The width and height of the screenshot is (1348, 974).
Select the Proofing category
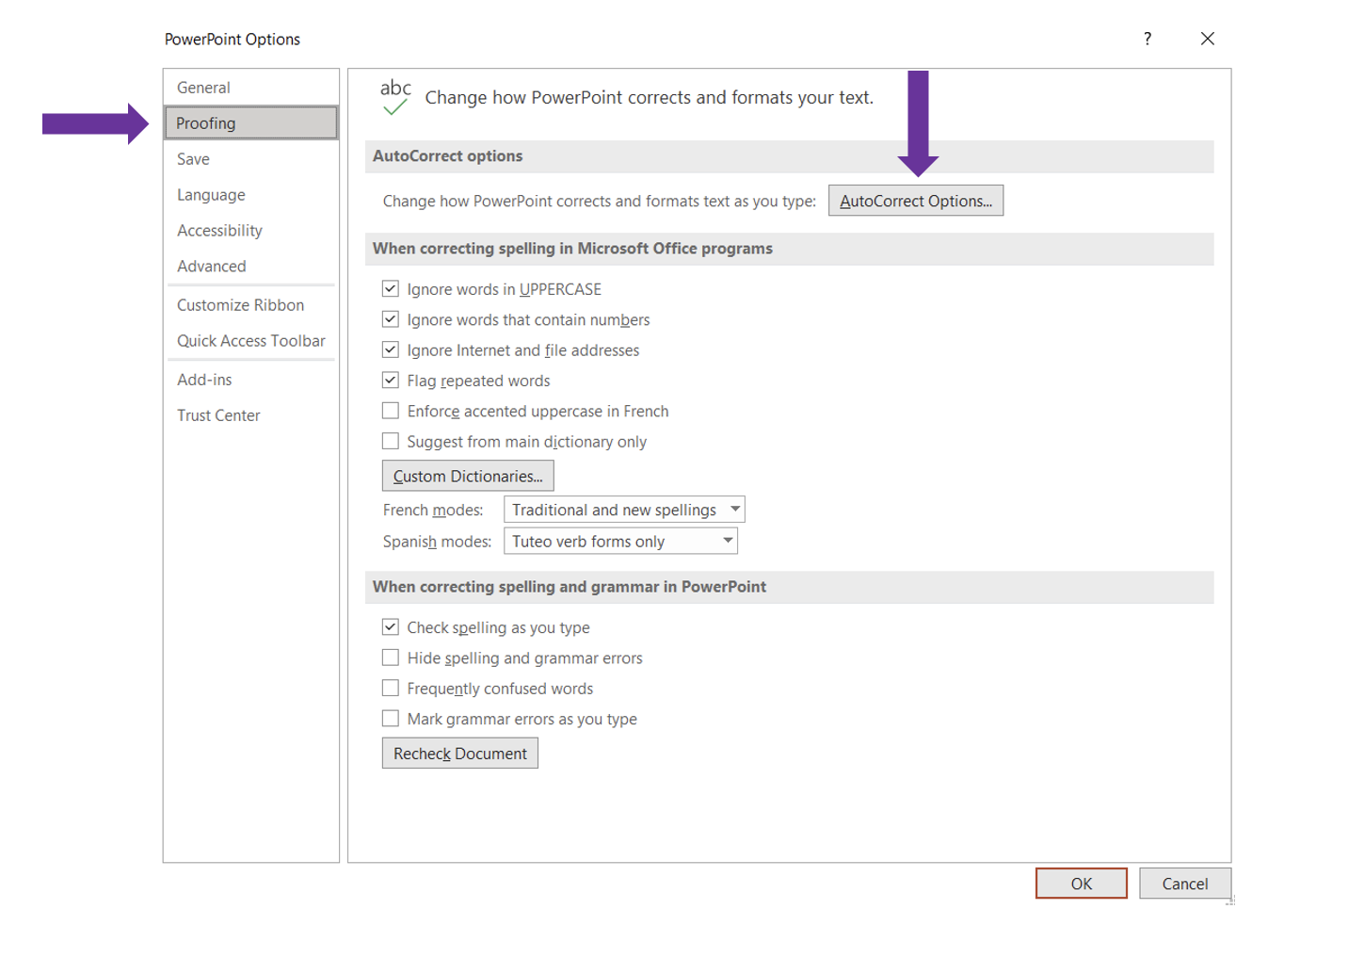[250, 123]
